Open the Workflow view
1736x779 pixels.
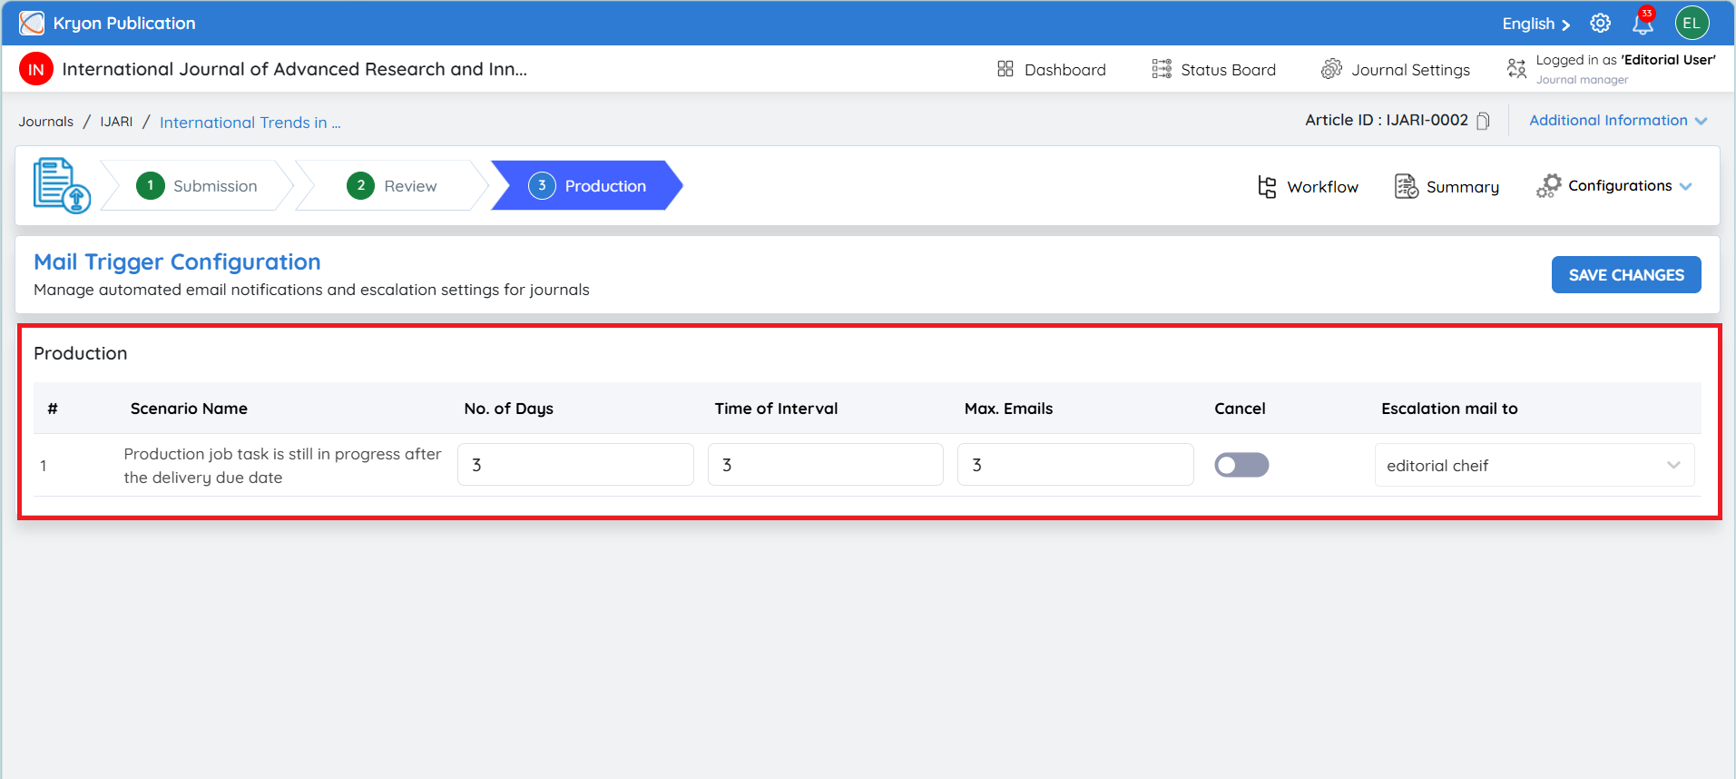pyautogui.click(x=1308, y=187)
